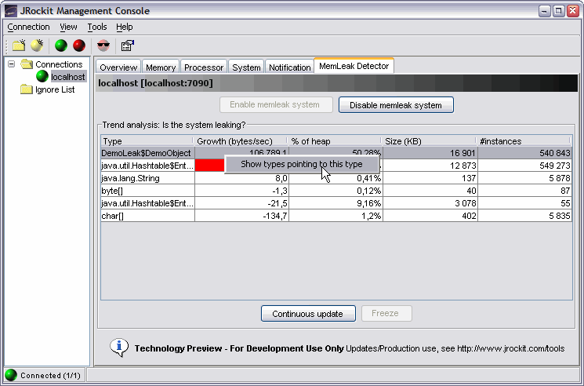584x386 pixels.
Task: Click the JRockit title bar icon
Action: click(11, 10)
